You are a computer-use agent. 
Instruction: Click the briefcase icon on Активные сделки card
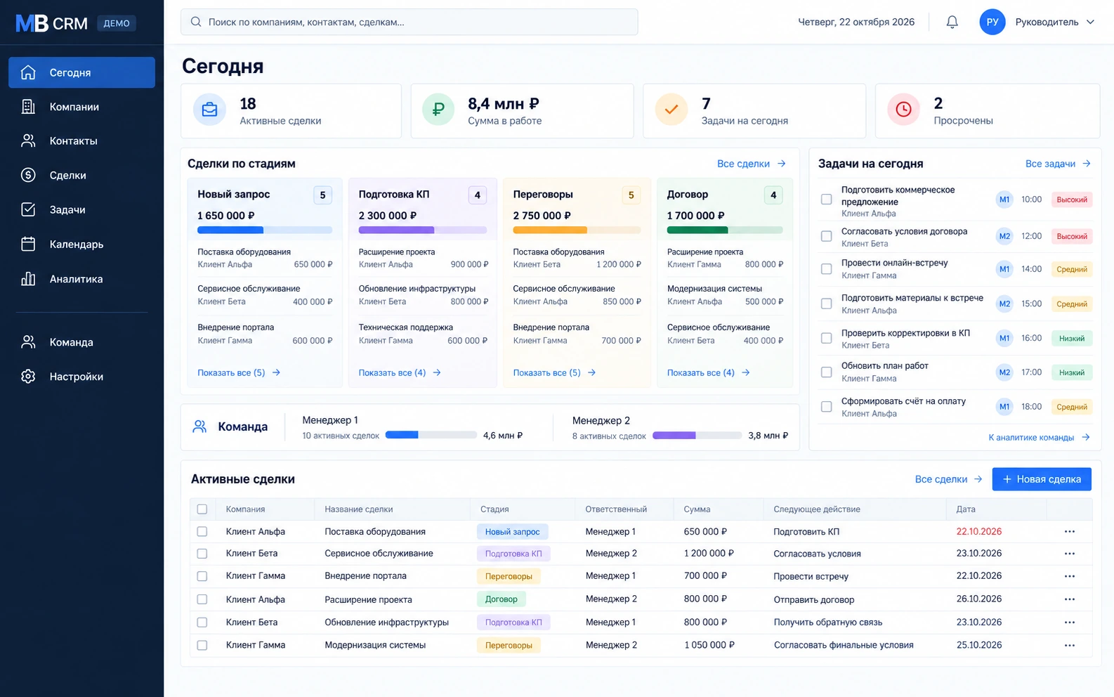point(209,110)
